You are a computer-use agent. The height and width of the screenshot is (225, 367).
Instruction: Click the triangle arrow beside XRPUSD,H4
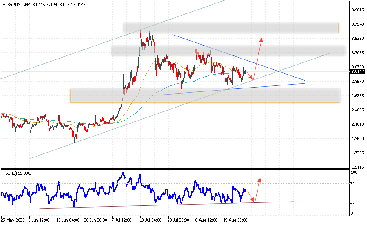(4, 5)
